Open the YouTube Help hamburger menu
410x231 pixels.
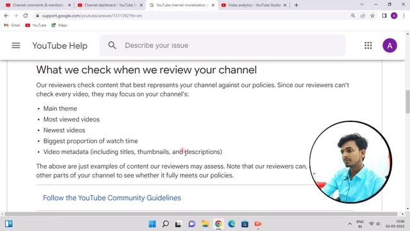[x=15, y=46]
